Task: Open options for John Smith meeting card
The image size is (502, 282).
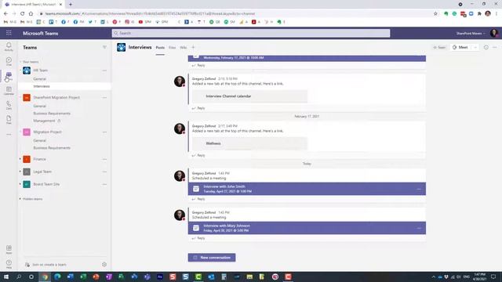Action: pos(419,189)
